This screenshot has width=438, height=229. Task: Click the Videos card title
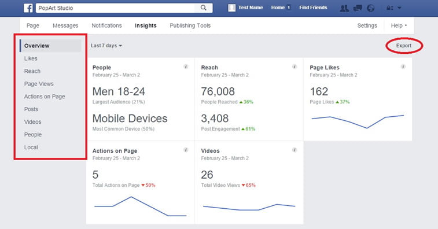pos(211,151)
